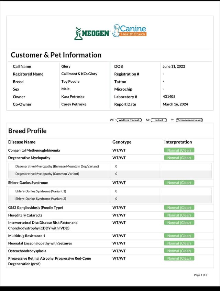This screenshot has width=220, height=291.
Task: Select the Degenerative Myelopathy disease row
Action: pyautogui.click(x=110, y=158)
